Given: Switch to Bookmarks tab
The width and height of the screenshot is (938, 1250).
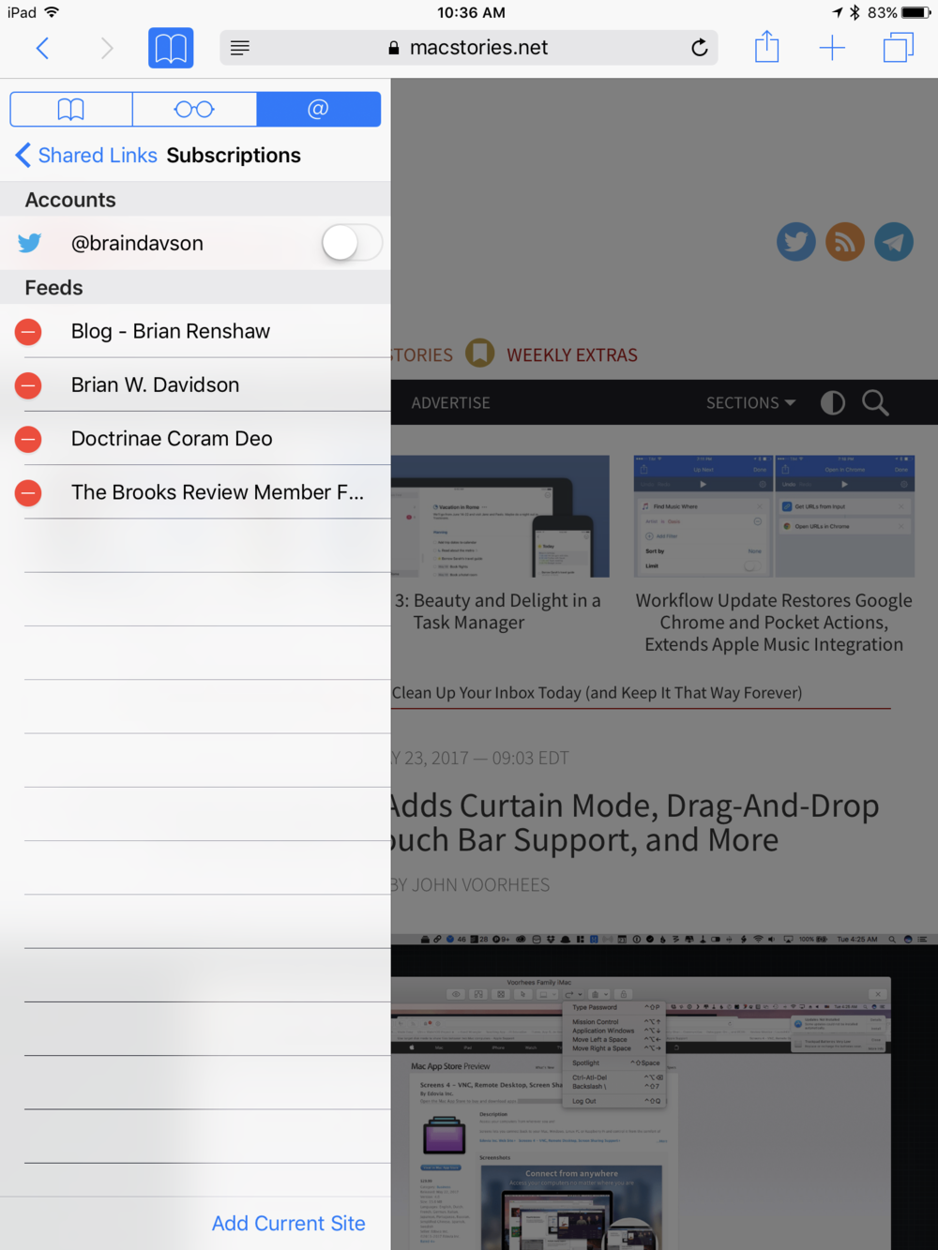Looking at the screenshot, I should point(71,110).
